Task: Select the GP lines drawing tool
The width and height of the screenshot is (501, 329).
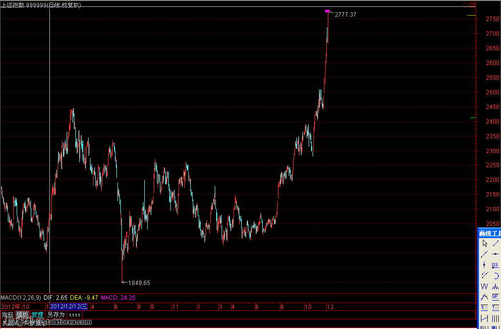Action: 496,297
